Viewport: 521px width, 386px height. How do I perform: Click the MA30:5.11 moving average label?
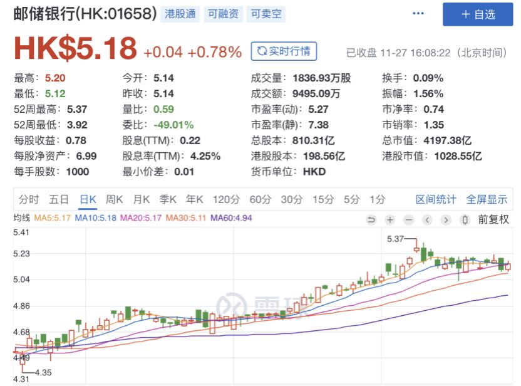pos(186,218)
